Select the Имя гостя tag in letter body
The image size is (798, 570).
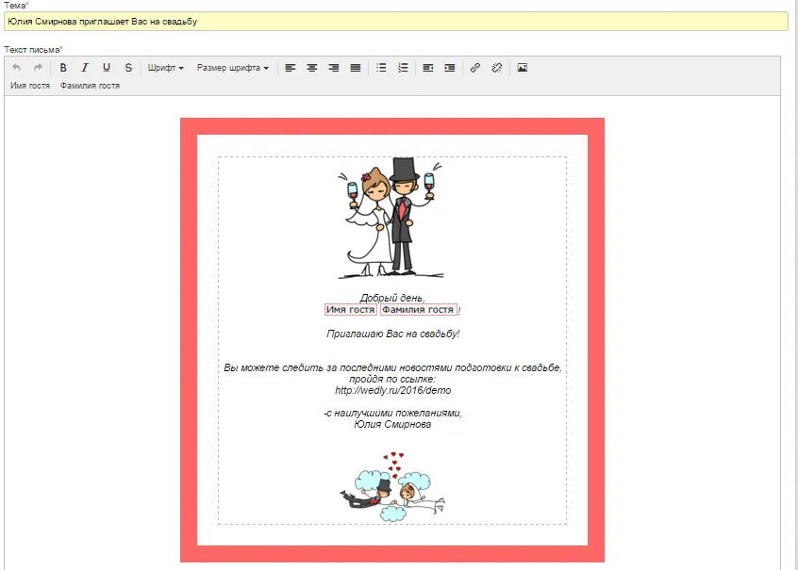(x=351, y=310)
